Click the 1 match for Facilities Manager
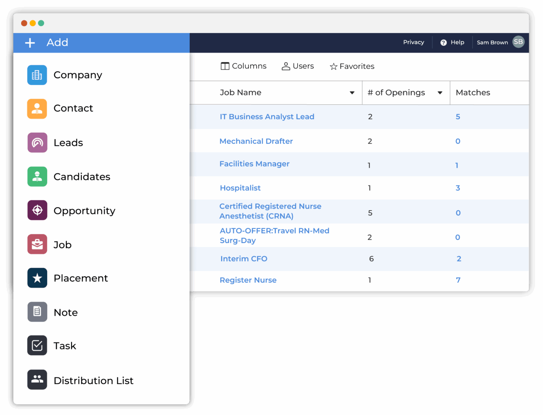 pyautogui.click(x=457, y=165)
